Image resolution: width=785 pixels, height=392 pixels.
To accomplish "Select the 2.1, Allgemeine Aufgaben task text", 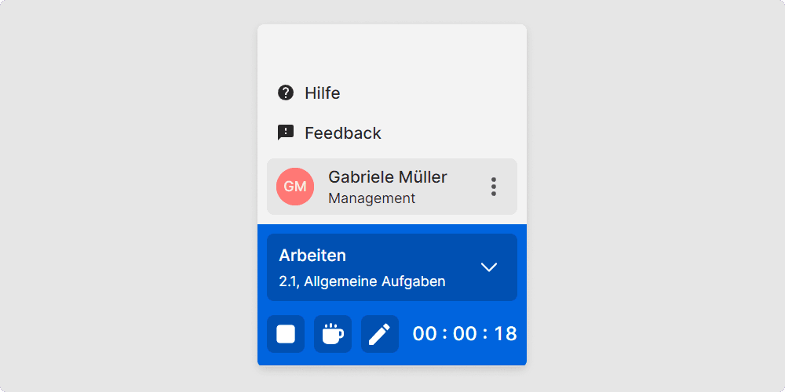I will [362, 281].
